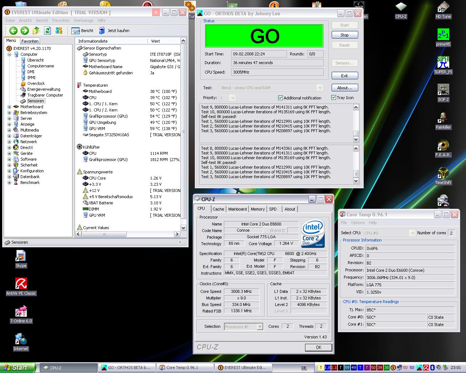Click the GPU VRM temperature row
The image size is (466, 373).
point(131,129)
